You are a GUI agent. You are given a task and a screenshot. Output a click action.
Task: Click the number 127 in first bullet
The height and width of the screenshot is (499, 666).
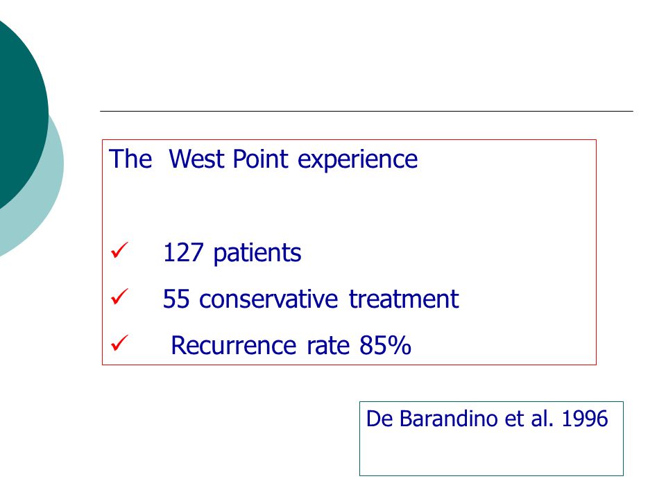pyautogui.click(x=183, y=252)
